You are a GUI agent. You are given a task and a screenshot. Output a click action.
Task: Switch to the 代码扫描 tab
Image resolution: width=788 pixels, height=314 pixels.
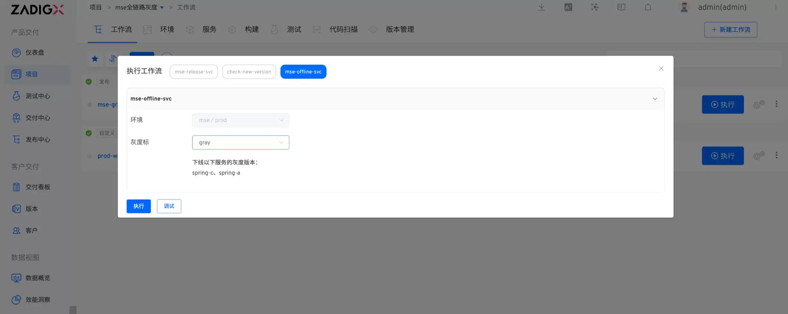[335, 29]
